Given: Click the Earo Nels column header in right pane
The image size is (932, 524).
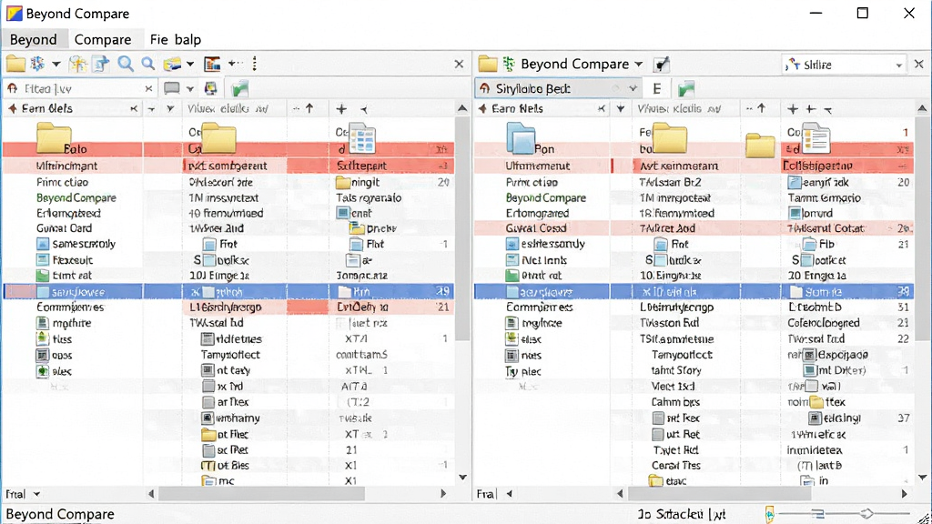Looking at the screenshot, I should tap(517, 109).
